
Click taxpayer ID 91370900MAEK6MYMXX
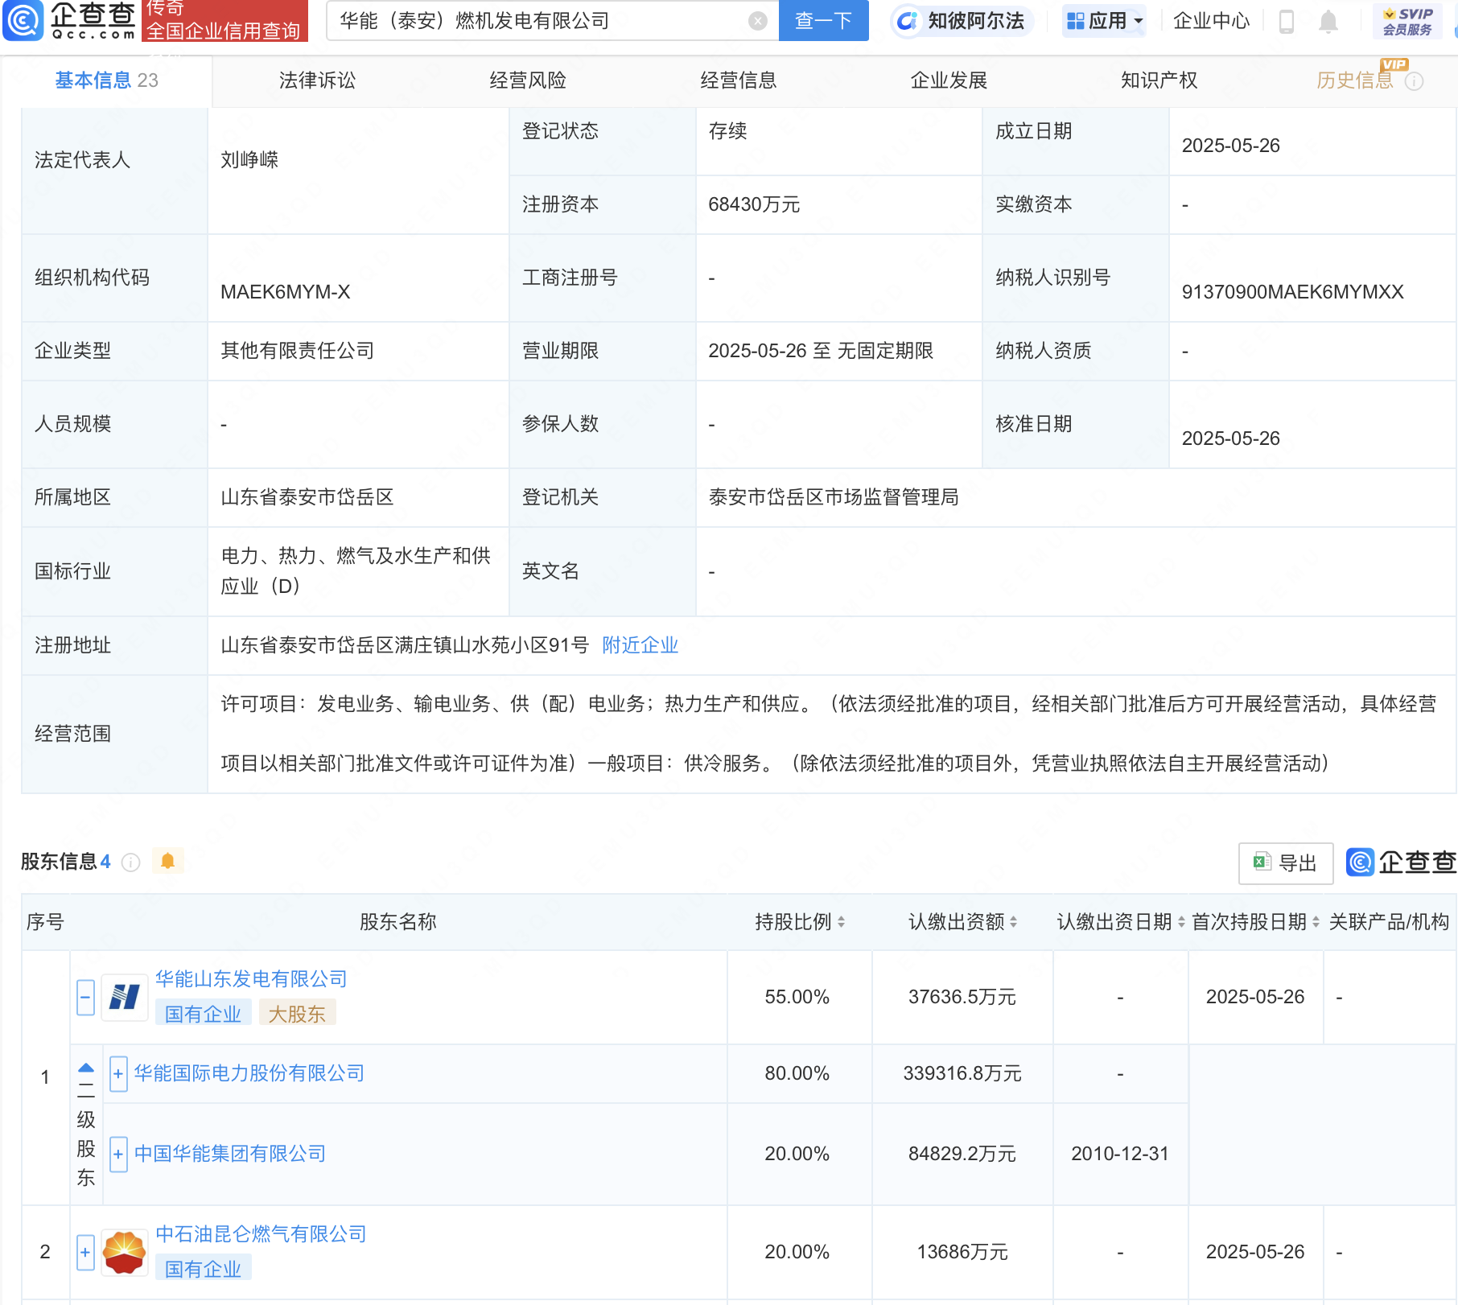[1293, 292]
